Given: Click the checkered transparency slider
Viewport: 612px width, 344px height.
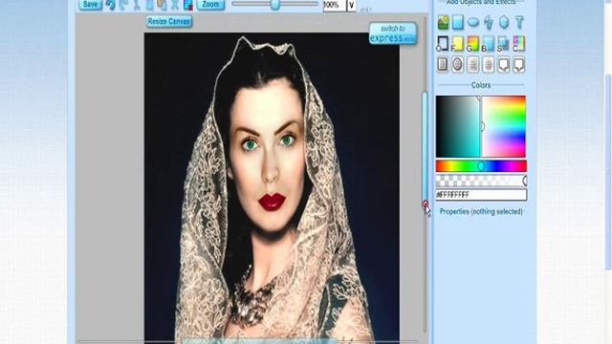Looking at the screenshot, I should [481, 181].
